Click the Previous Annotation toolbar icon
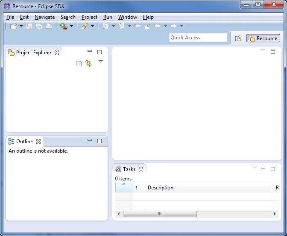Screen dimensions: 287x236 121,26
